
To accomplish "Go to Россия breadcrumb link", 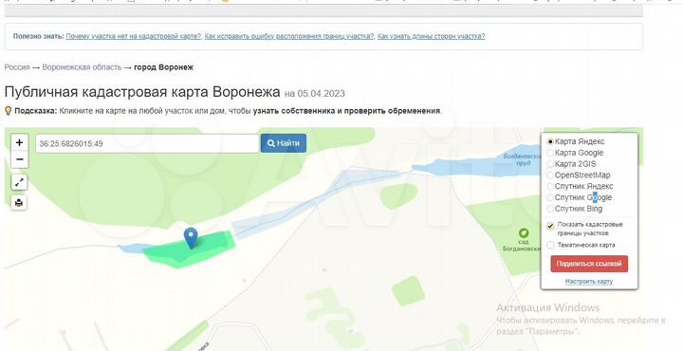I will click(x=17, y=67).
